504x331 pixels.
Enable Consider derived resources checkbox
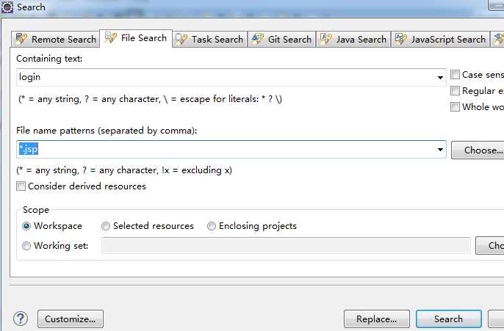[21, 186]
